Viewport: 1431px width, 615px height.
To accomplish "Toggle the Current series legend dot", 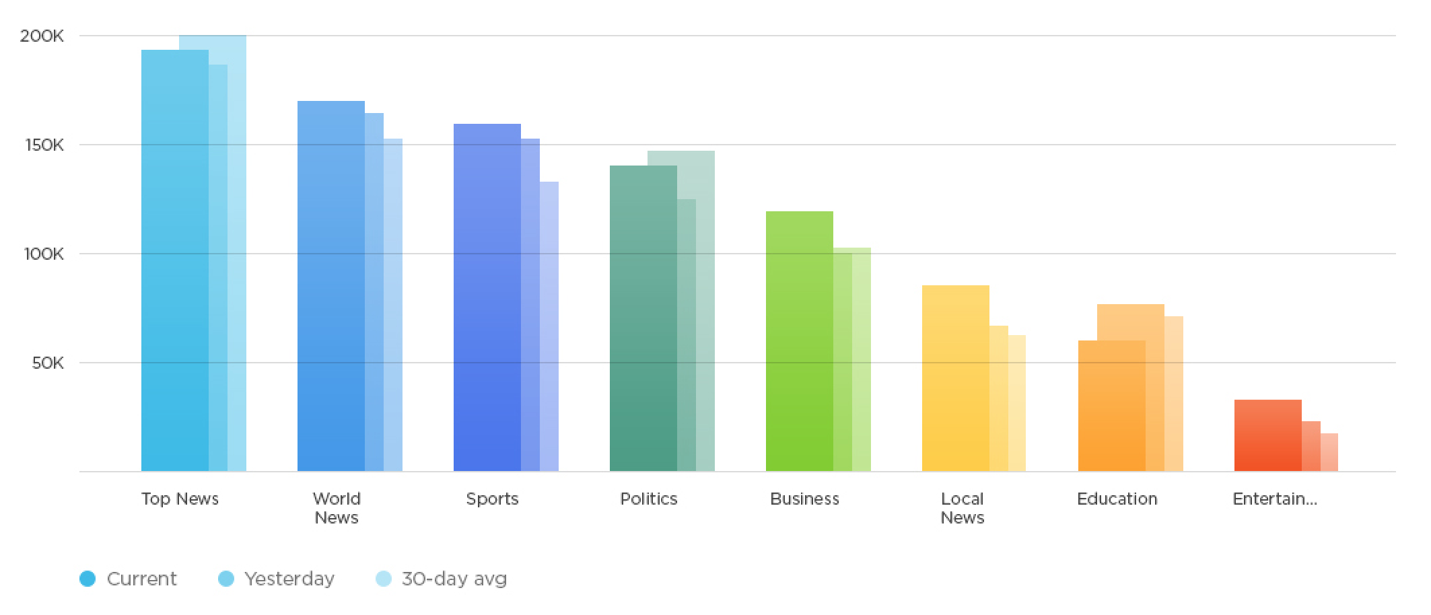I will pos(88,579).
